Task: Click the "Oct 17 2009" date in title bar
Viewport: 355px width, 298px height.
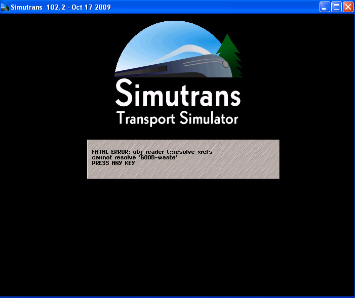Action: coord(91,7)
